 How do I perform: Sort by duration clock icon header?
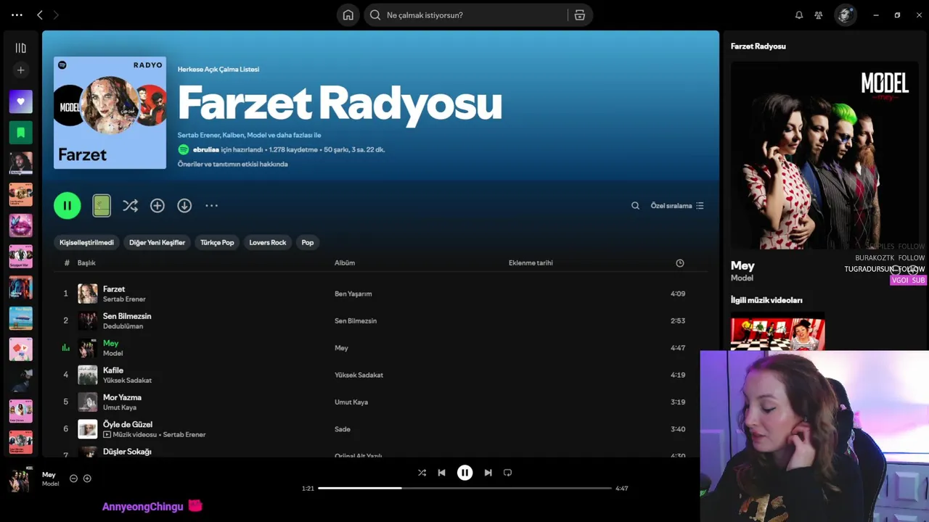coord(680,263)
